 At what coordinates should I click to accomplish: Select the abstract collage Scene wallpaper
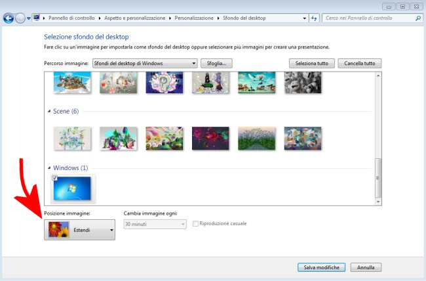click(x=303, y=139)
